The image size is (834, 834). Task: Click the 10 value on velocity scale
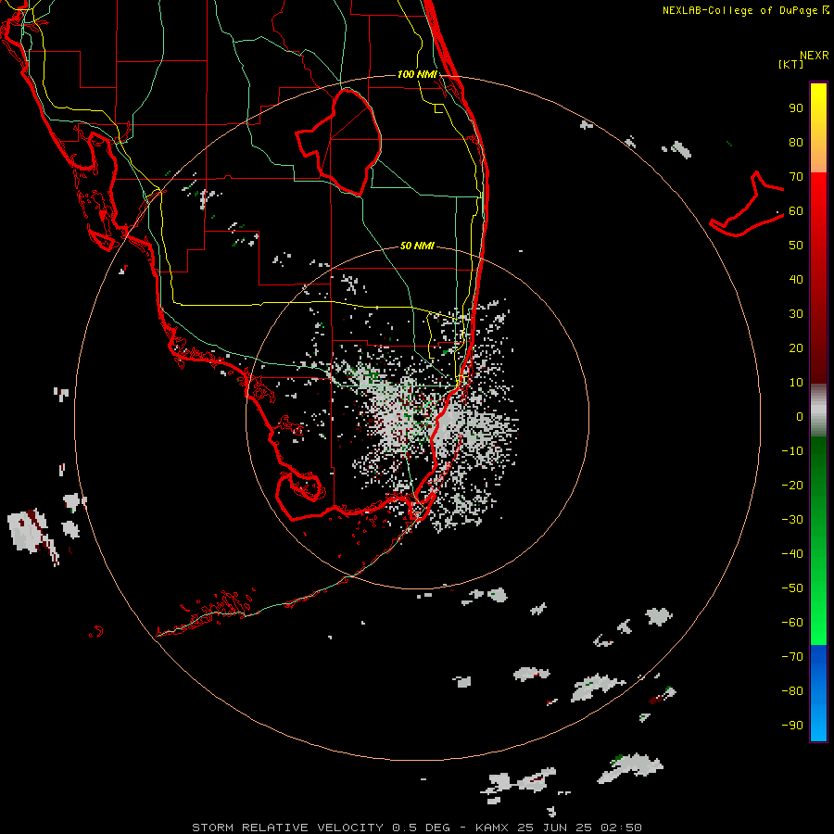[796, 383]
